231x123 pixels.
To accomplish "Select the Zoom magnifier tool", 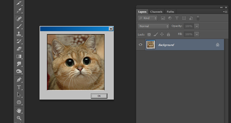I will click(x=19, y=118).
